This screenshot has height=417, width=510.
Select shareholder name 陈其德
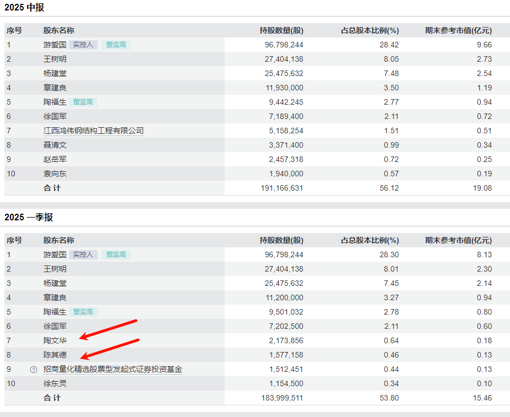coord(55,355)
